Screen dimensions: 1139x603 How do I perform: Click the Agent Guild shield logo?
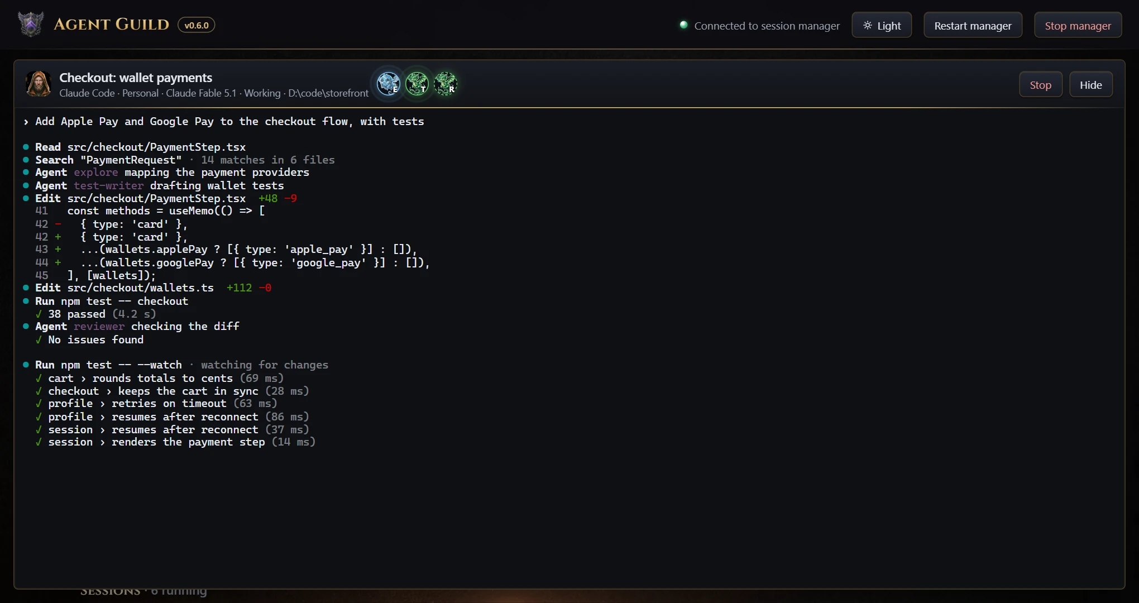[x=31, y=25]
